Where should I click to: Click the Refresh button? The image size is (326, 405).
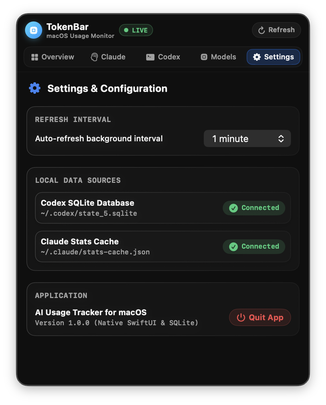(x=276, y=30)
